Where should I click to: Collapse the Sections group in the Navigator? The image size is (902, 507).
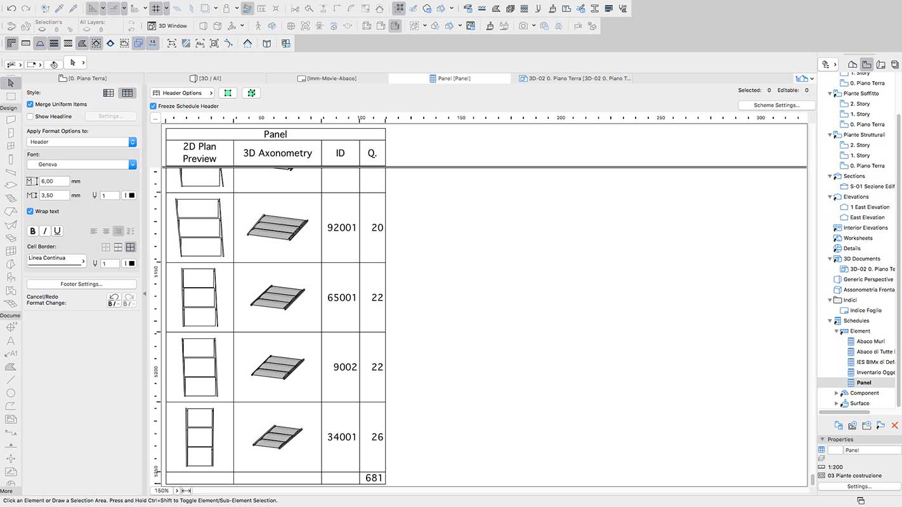830,176
